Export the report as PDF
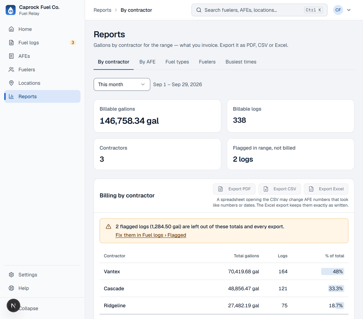This screenshot has width=363, height=319. (x=234, y=189)
